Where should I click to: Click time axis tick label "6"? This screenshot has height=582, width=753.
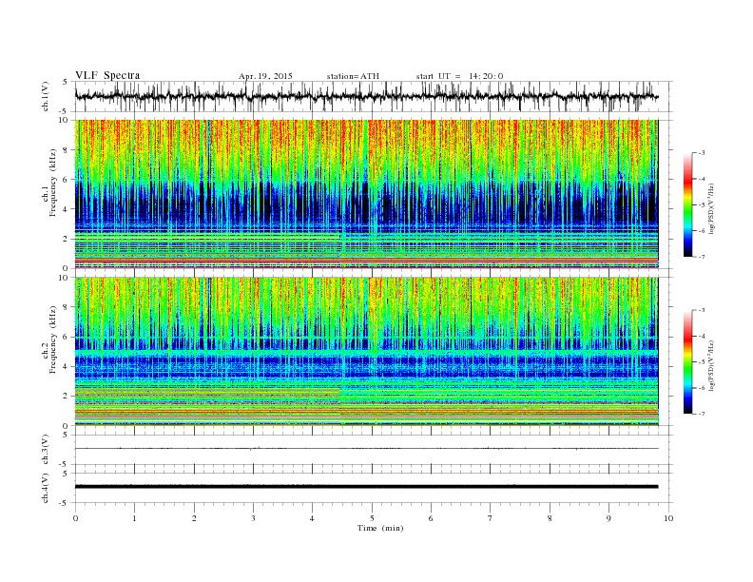tap(431, 518)
